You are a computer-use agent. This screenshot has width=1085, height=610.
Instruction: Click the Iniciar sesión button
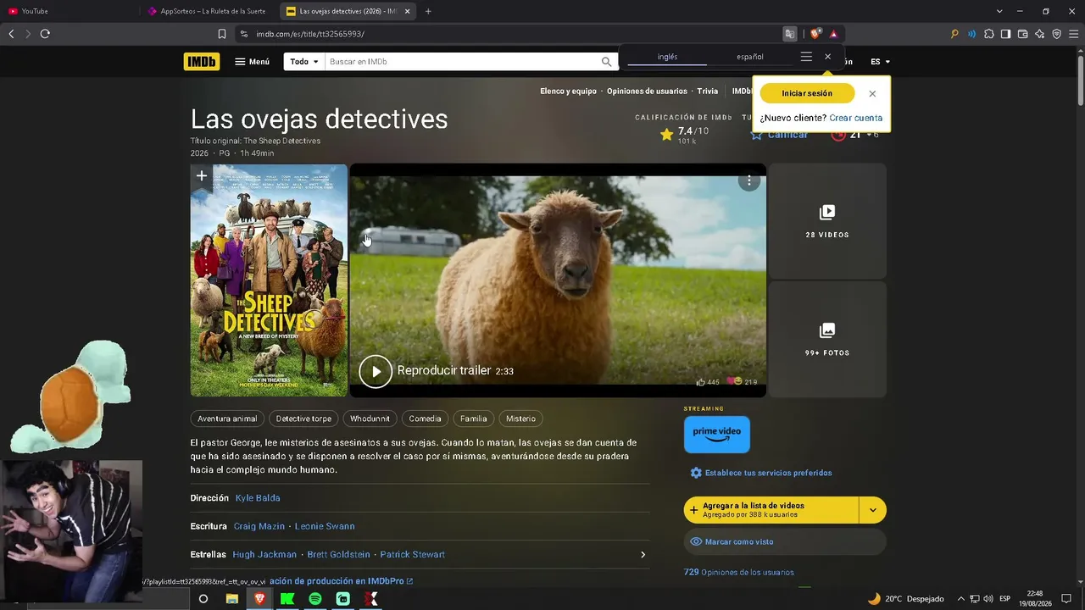click(807, 93)
